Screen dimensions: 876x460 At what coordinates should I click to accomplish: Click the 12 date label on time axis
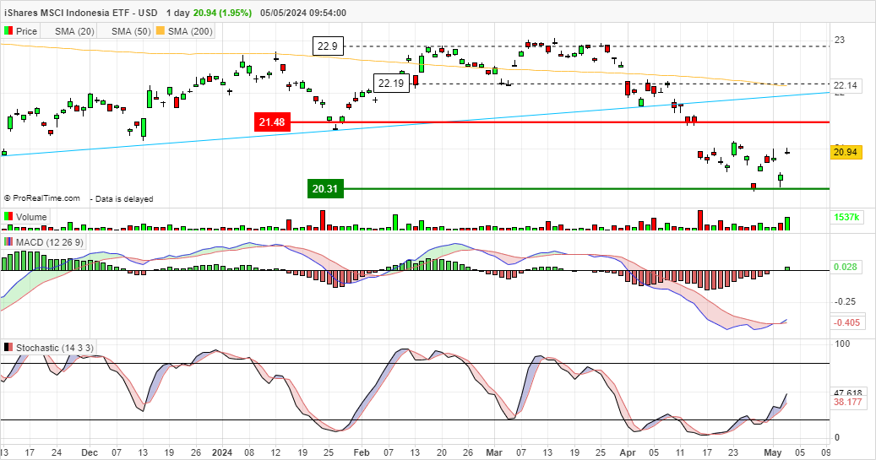coord(276,452)
